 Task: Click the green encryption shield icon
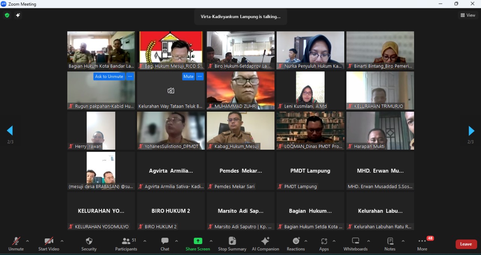coord(7,15)
